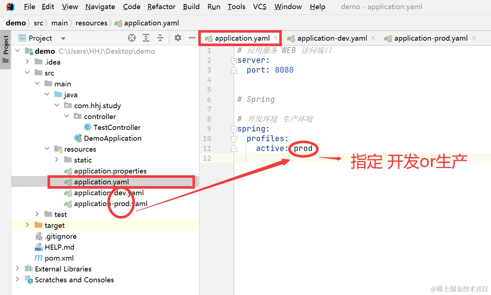Click the demo breadcrumb above the editor

pos(16,23)
